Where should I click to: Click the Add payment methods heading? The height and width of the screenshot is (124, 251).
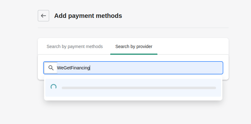(88, 16)
